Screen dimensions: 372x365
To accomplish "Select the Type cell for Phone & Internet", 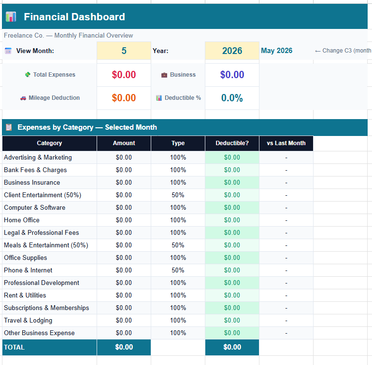I will tap(178, 270).
